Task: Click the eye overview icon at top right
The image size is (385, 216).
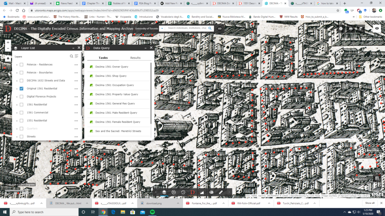Action: tap(377, 28)
